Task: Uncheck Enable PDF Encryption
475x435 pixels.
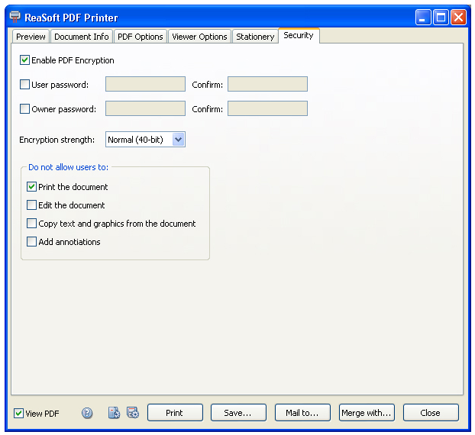Action: [24, 60]
